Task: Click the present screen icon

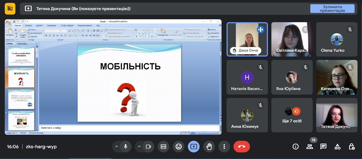Action: tap(194, 147)
